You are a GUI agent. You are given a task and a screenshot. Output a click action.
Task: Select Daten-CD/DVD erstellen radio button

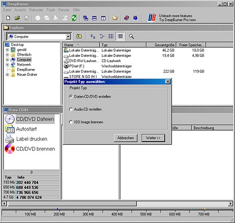pos(70,97)
